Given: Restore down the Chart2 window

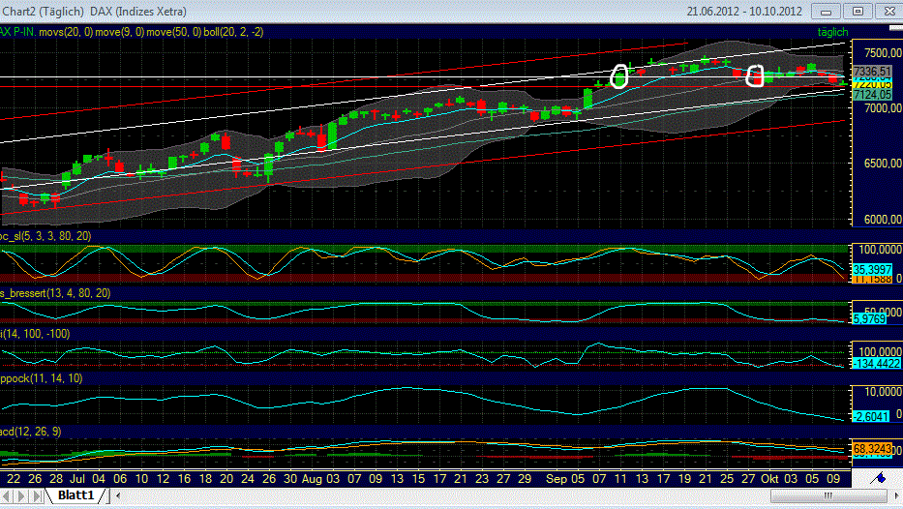Looking at the screenshot, I should click(858, 11).
